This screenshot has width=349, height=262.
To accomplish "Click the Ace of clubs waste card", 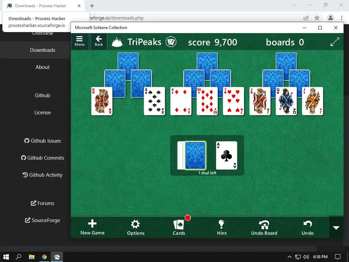I will click(x=226, y=155).
